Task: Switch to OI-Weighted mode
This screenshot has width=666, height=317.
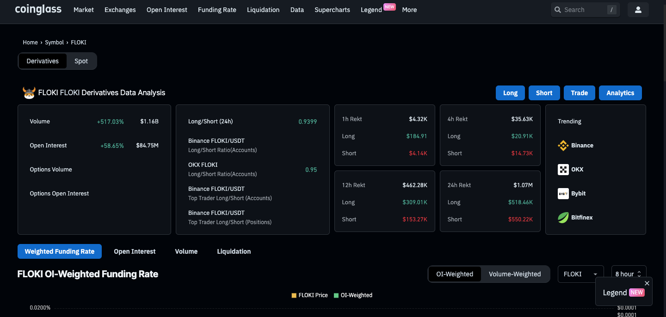Action: [x=455, y=274]
